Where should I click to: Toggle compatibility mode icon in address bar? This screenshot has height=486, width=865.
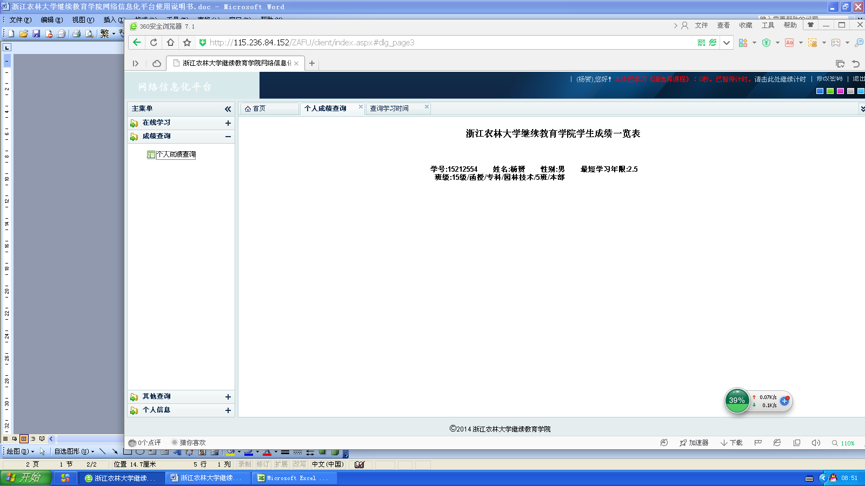coord(713,43)
